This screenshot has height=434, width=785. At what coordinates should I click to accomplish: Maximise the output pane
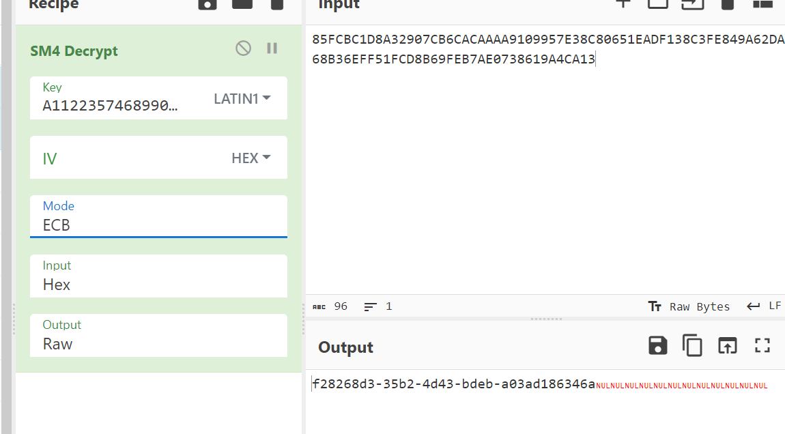(x=762, y=346)
